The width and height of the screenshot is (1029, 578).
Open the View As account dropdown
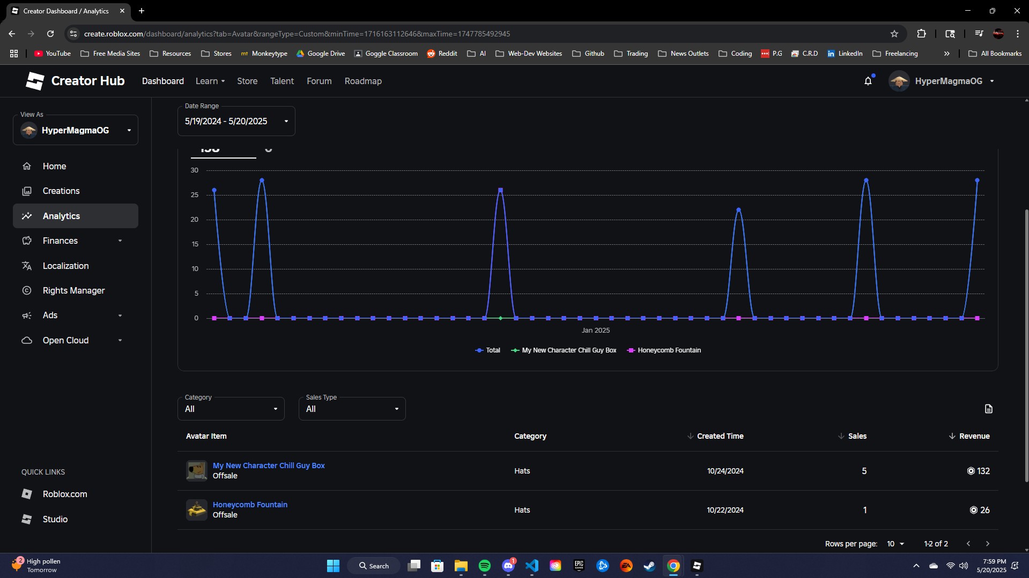coord(76,130)
